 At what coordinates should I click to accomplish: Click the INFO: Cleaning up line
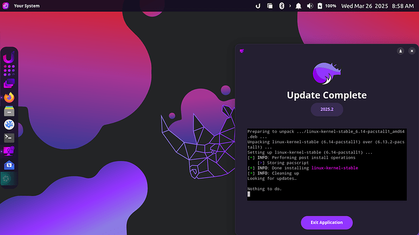click(273, 173)
